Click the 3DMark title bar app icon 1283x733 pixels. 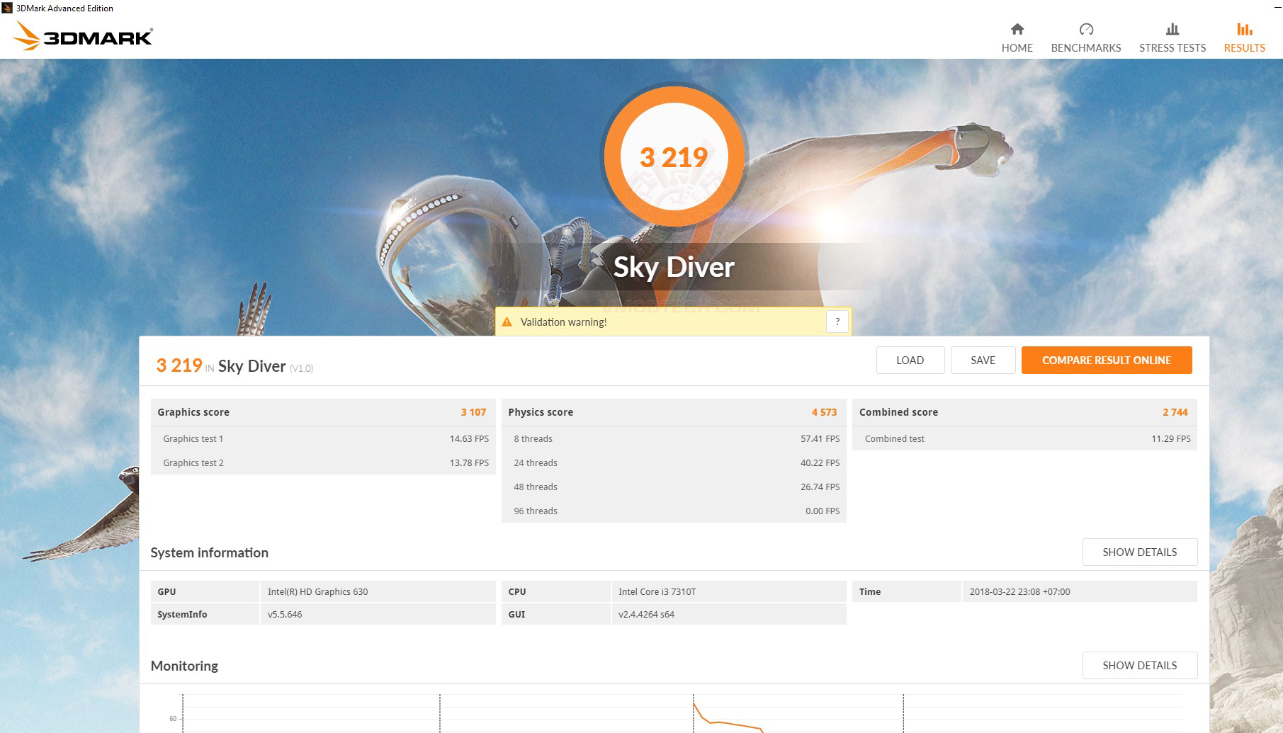[7, 8]
